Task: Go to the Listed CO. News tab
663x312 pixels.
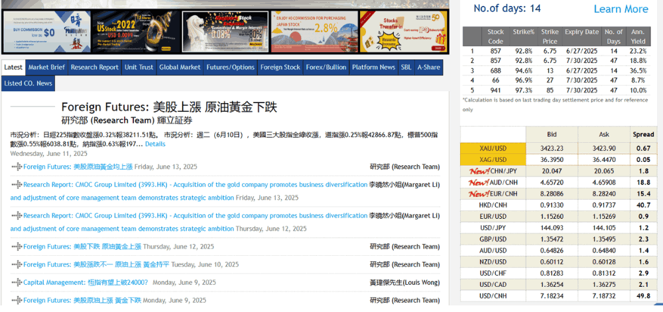Action: pos(28,83)
